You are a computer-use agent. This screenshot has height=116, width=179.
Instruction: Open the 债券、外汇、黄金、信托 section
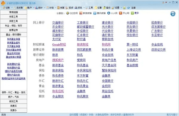tap(14, 92)
